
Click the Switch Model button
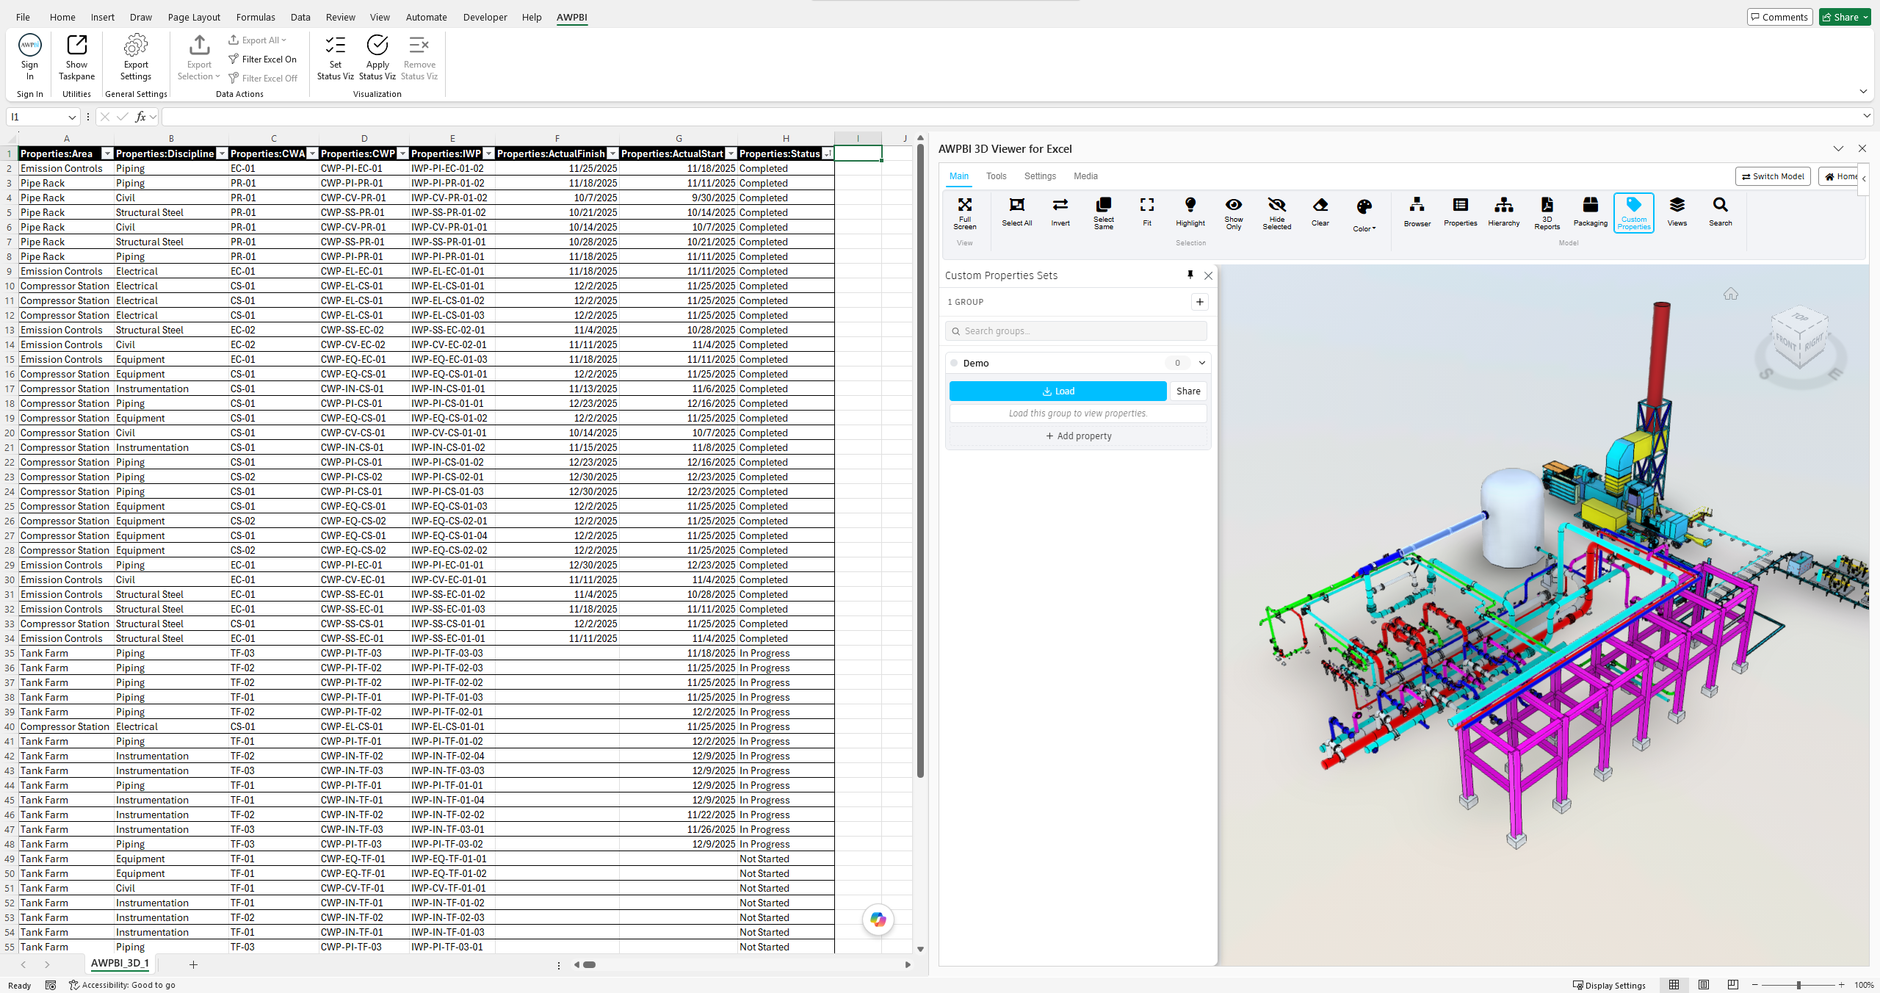coord(1774,176)
